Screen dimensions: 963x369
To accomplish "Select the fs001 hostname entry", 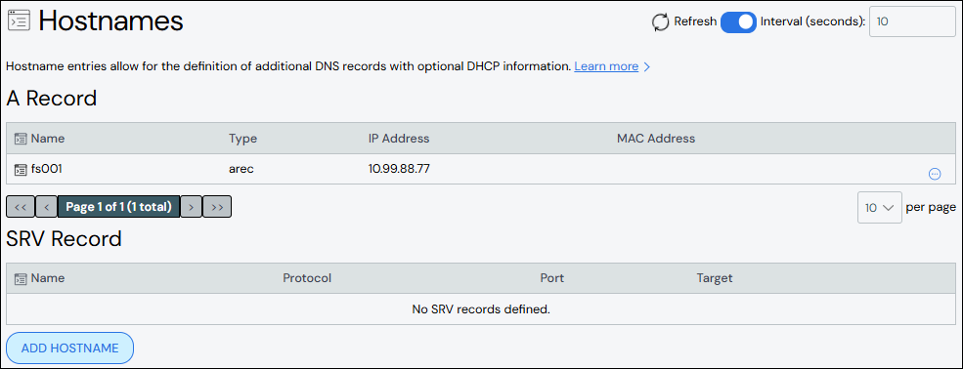I will coord(47,169).
